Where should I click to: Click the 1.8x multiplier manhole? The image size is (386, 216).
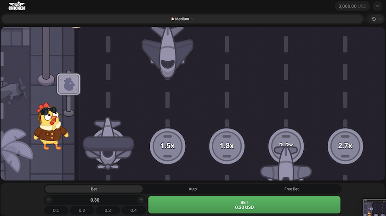tap(227, 146)
